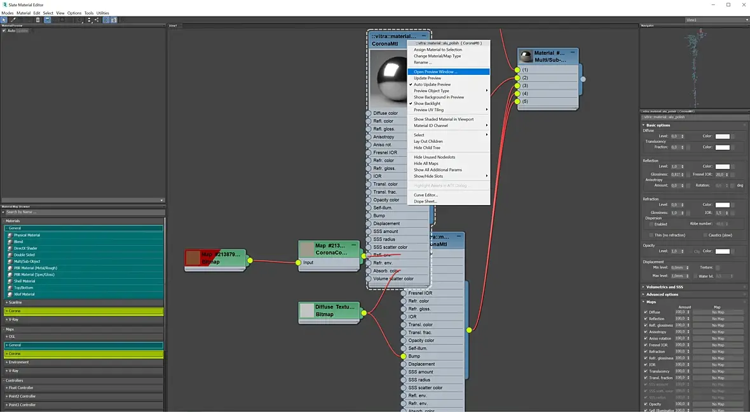The image size is (750, 412).
Task: Click Multi/Sub node slot (3) socket
Action: 517,86
